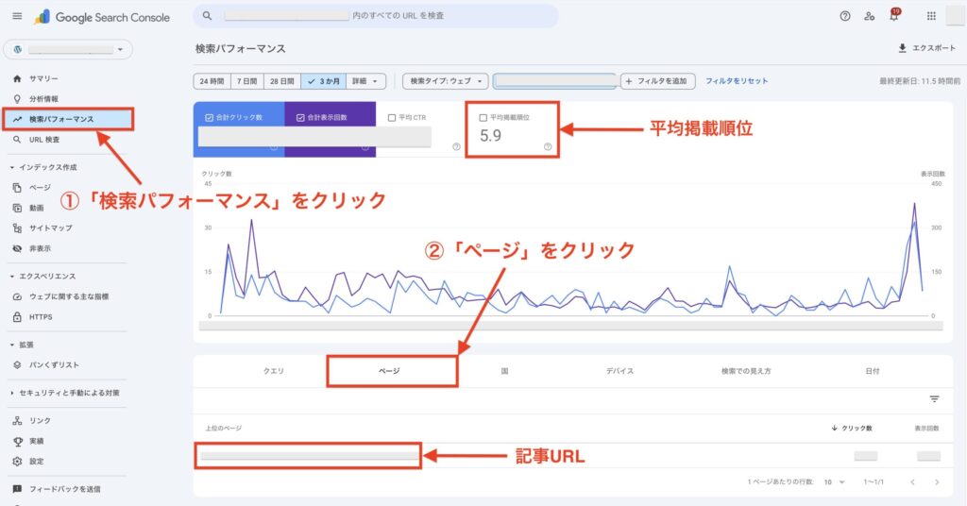
Task: Open the hamburger main menu
Action: point(17,17)
